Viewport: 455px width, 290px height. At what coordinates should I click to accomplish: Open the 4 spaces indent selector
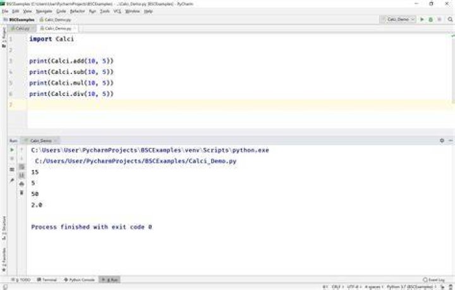coord(373,287)
